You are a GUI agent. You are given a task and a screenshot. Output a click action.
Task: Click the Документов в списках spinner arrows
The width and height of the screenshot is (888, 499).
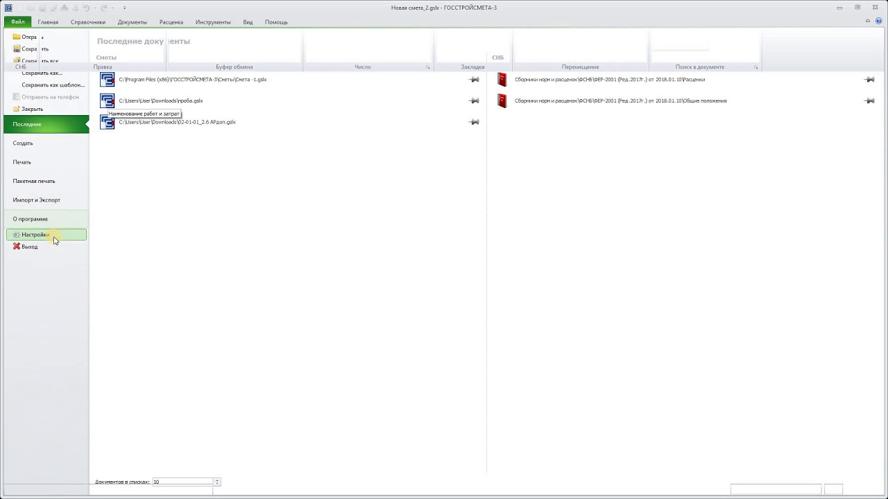217,482
